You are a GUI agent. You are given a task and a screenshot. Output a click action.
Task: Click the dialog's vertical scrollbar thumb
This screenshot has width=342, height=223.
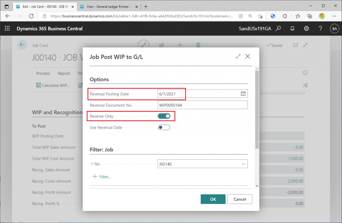[257, 109]
